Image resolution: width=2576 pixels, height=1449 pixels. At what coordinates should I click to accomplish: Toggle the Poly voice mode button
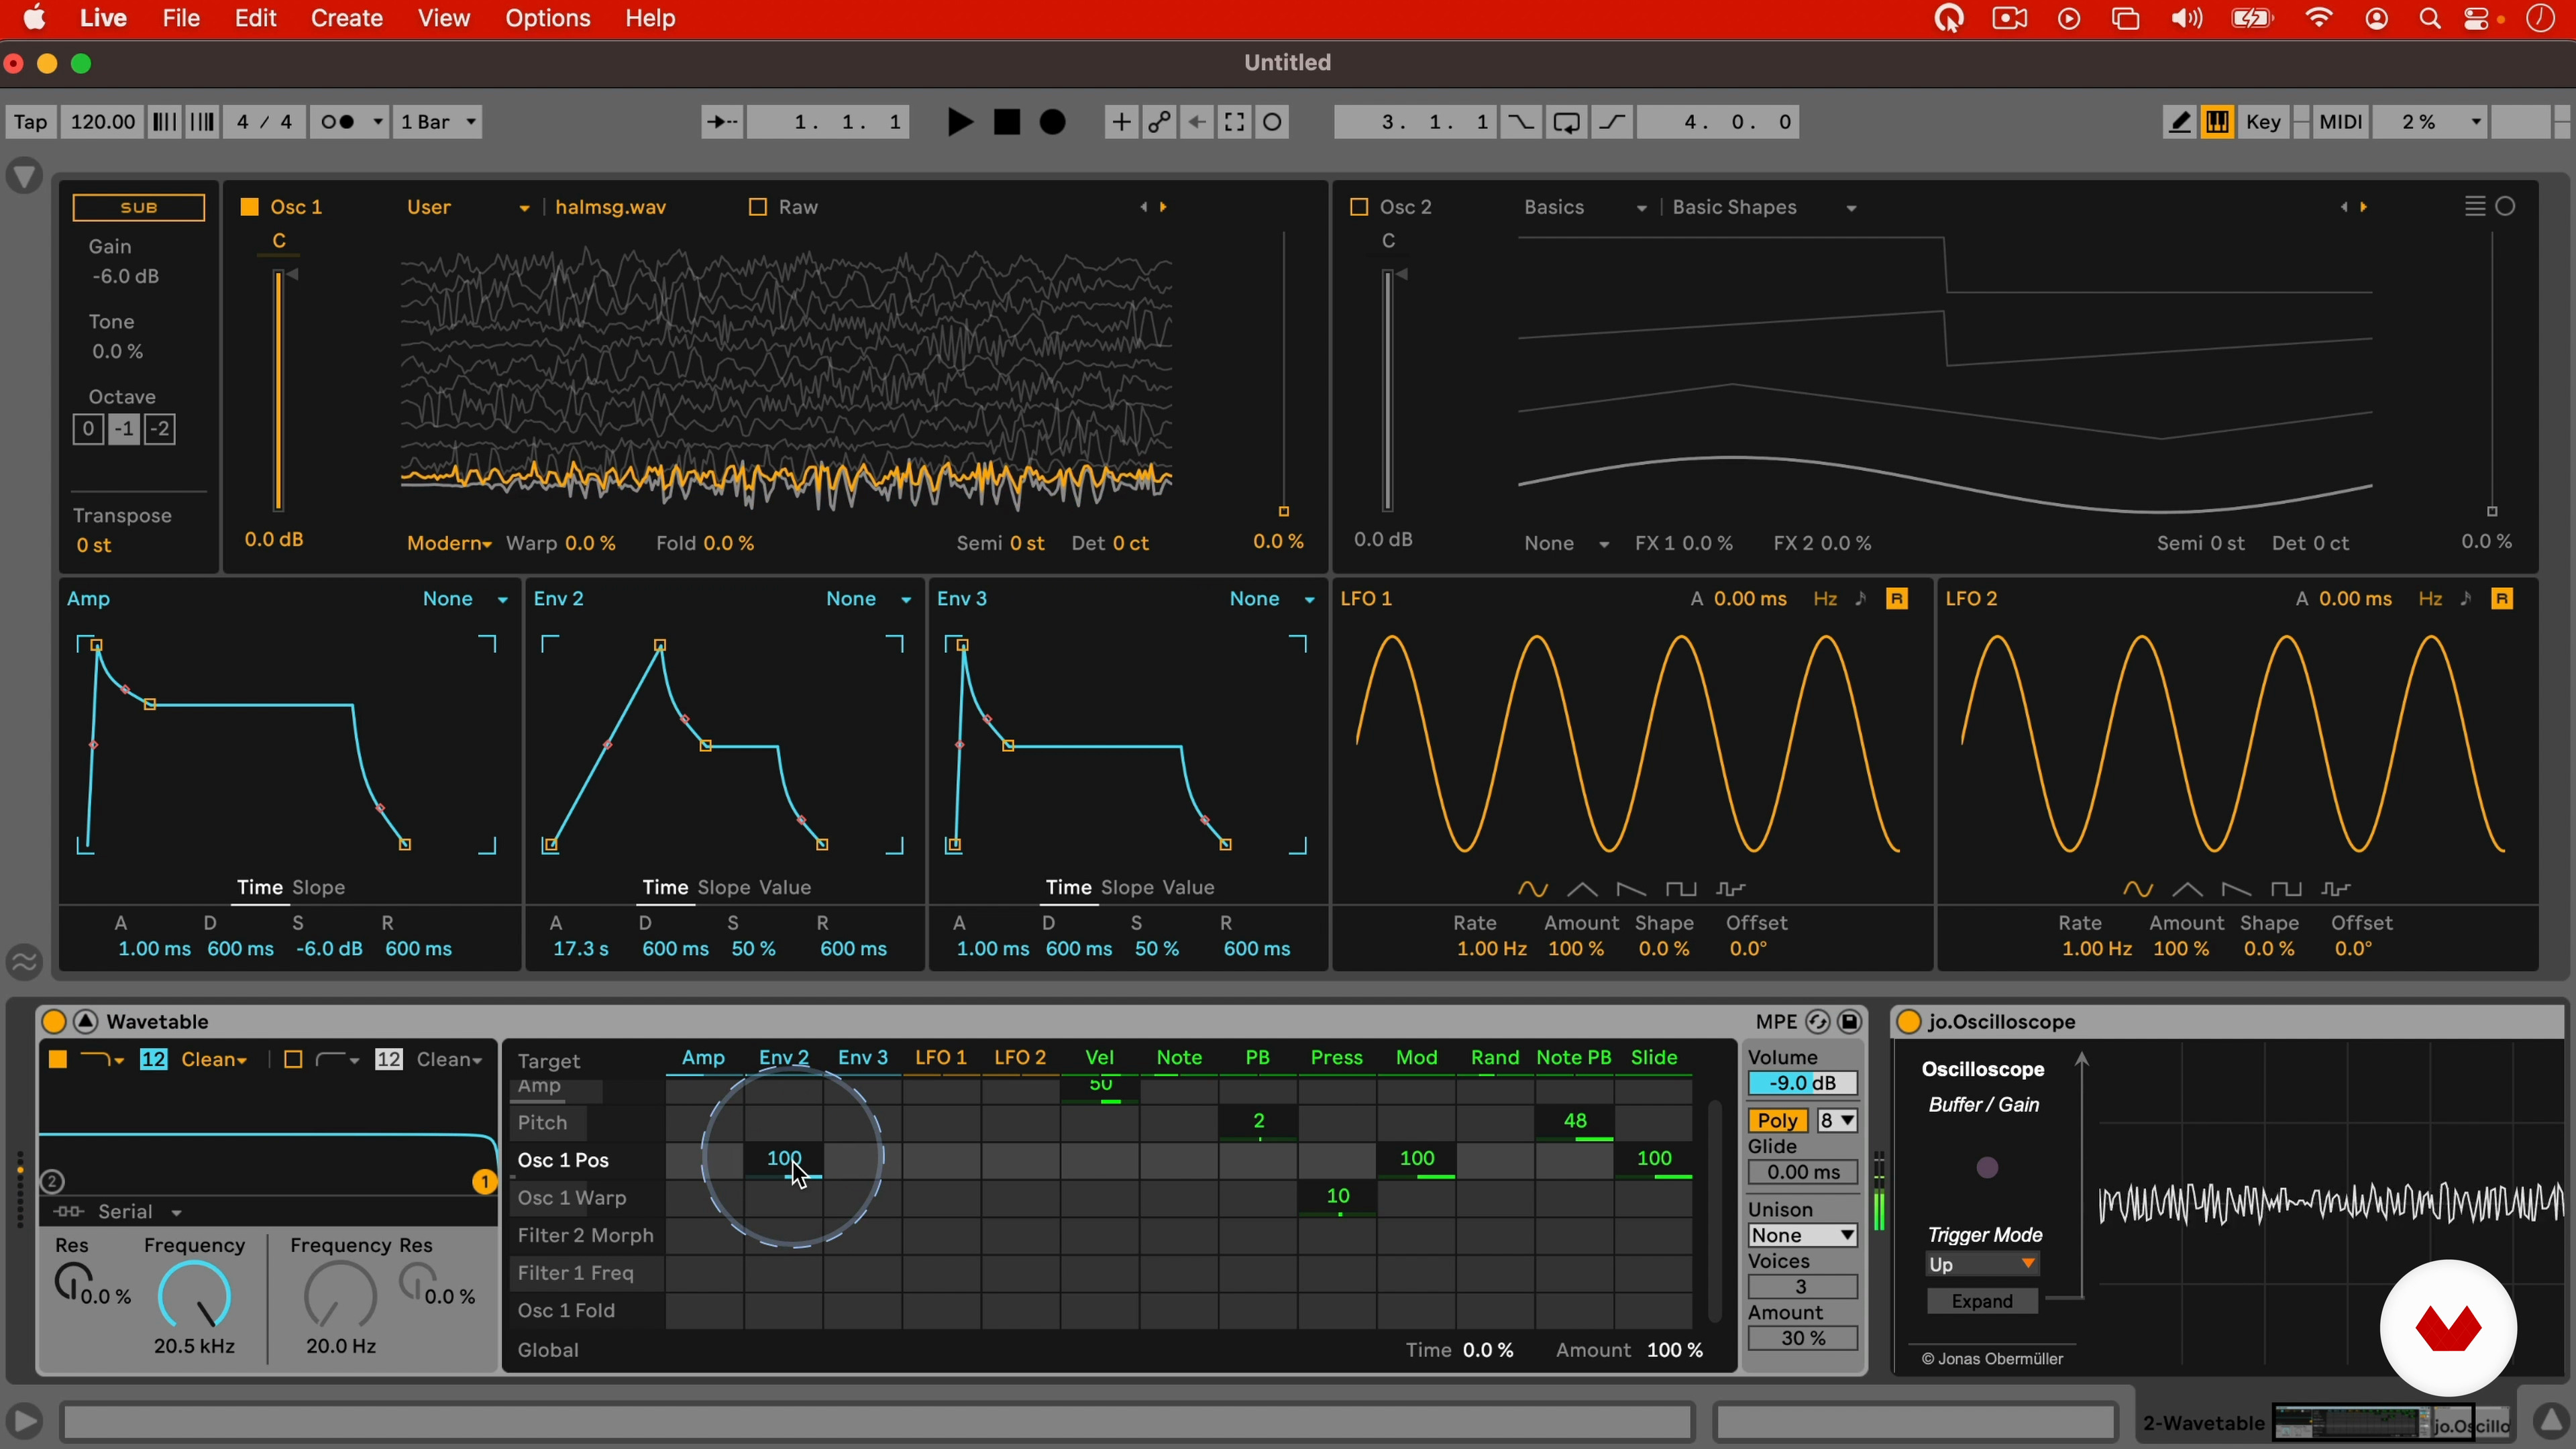1777,1121
